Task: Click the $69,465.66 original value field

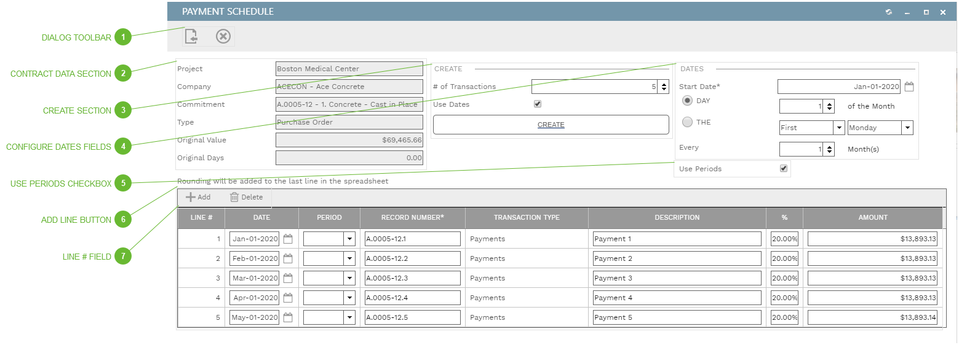Action: [349, 140]
